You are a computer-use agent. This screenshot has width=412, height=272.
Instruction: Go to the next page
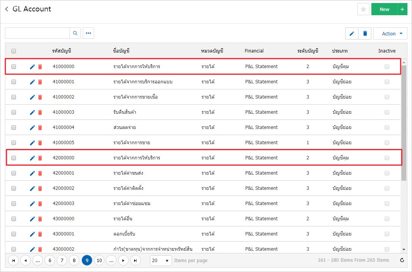coord(123,261)
